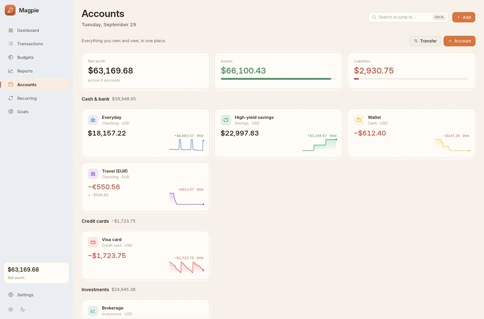Click the −€550.56 Travel balance
Screen dimensions: 484x319
point(104,187)
